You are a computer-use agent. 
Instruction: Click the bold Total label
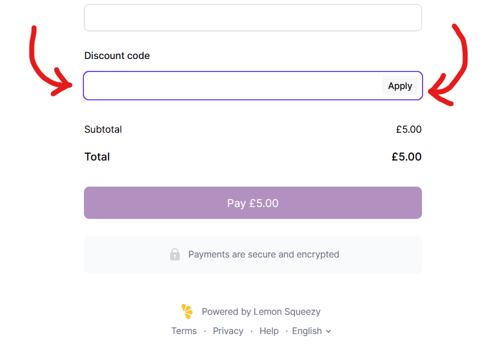pos(97,157)
